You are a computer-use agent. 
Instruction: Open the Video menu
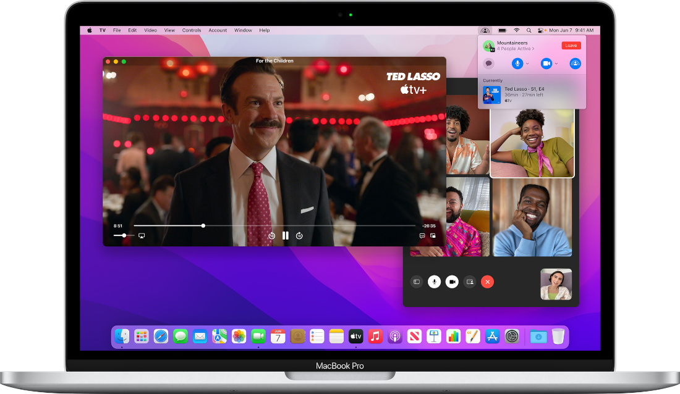[150, 30]
